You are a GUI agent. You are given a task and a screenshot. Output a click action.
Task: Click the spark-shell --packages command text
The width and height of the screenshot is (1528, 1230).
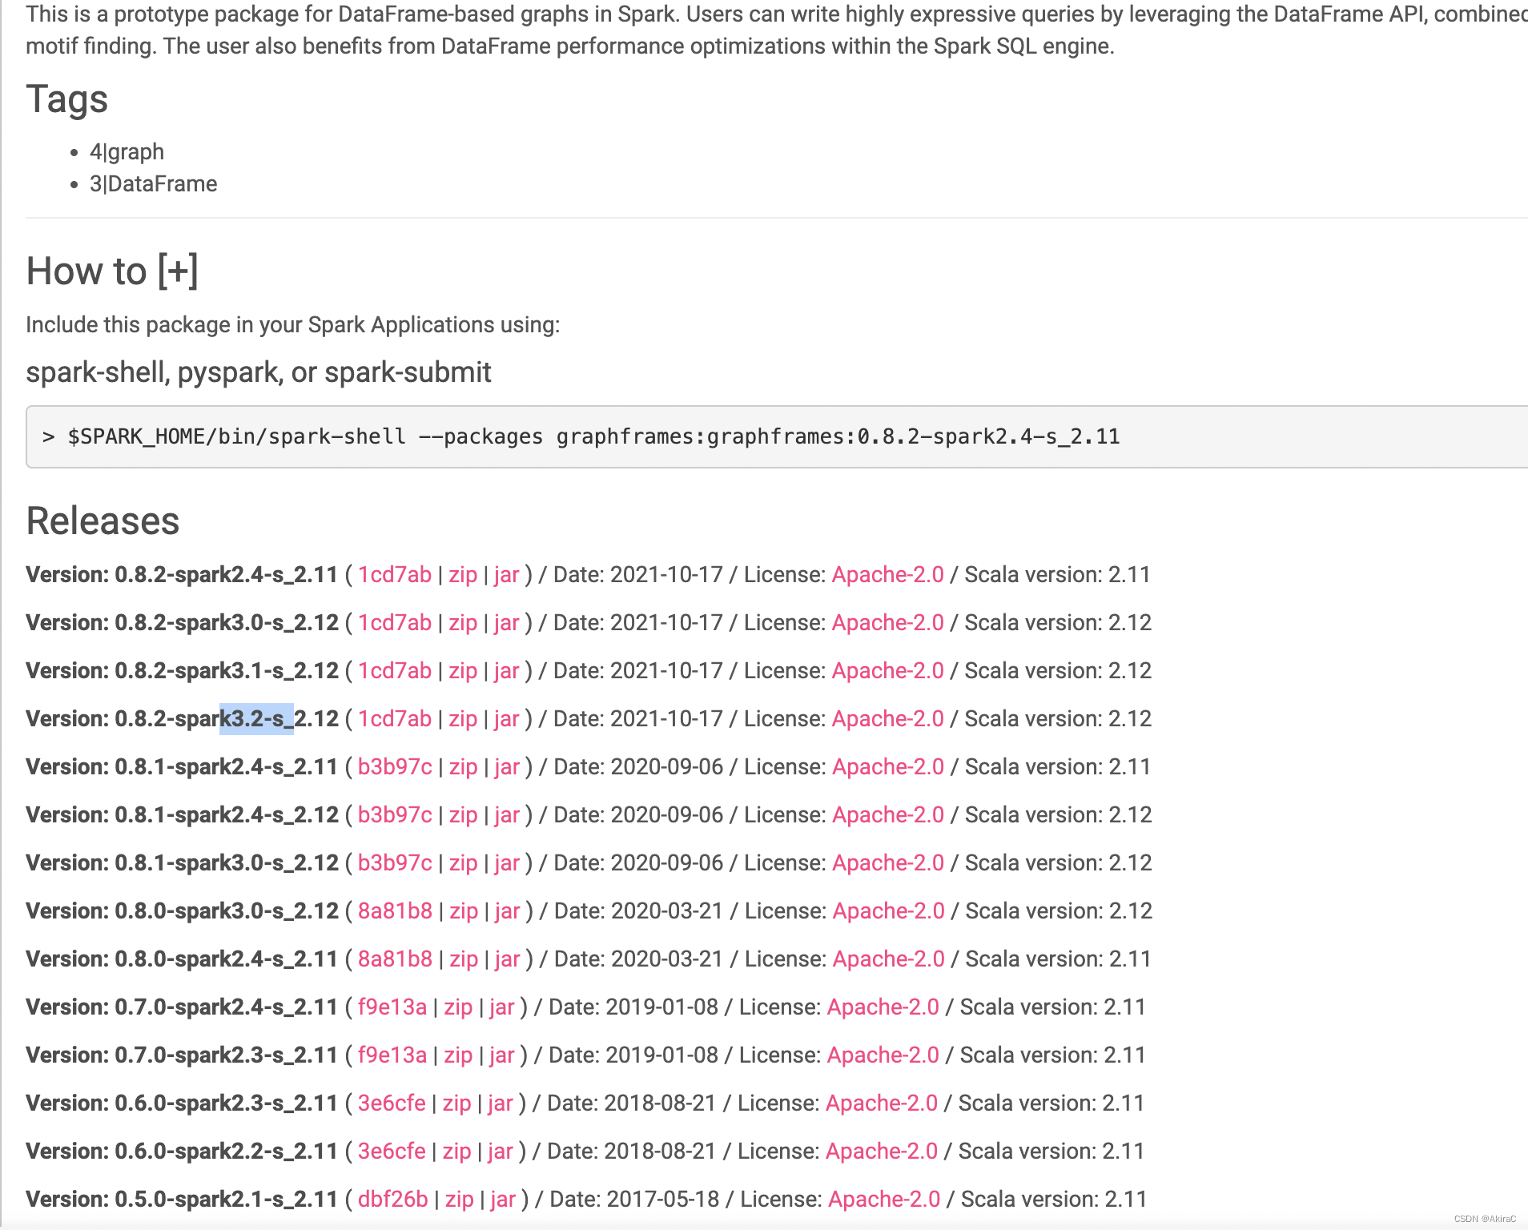581,436
